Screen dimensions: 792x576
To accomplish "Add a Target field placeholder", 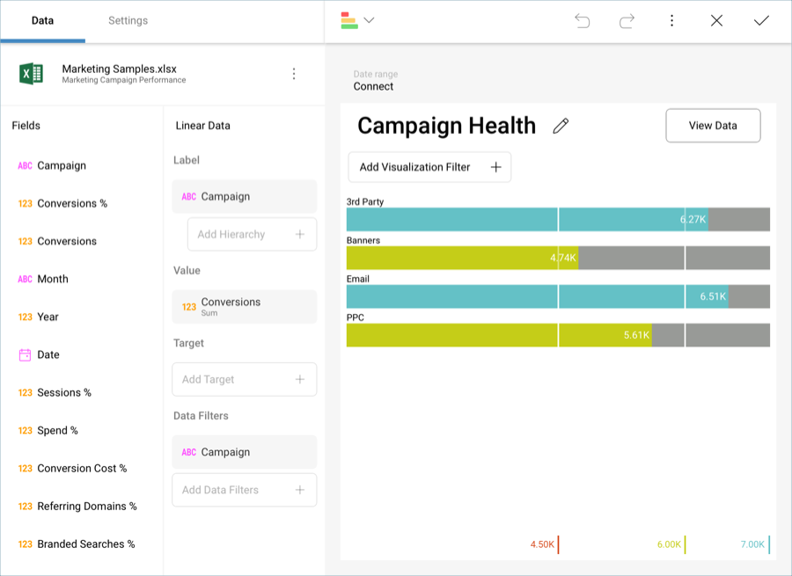I will (x=244, y=380).
